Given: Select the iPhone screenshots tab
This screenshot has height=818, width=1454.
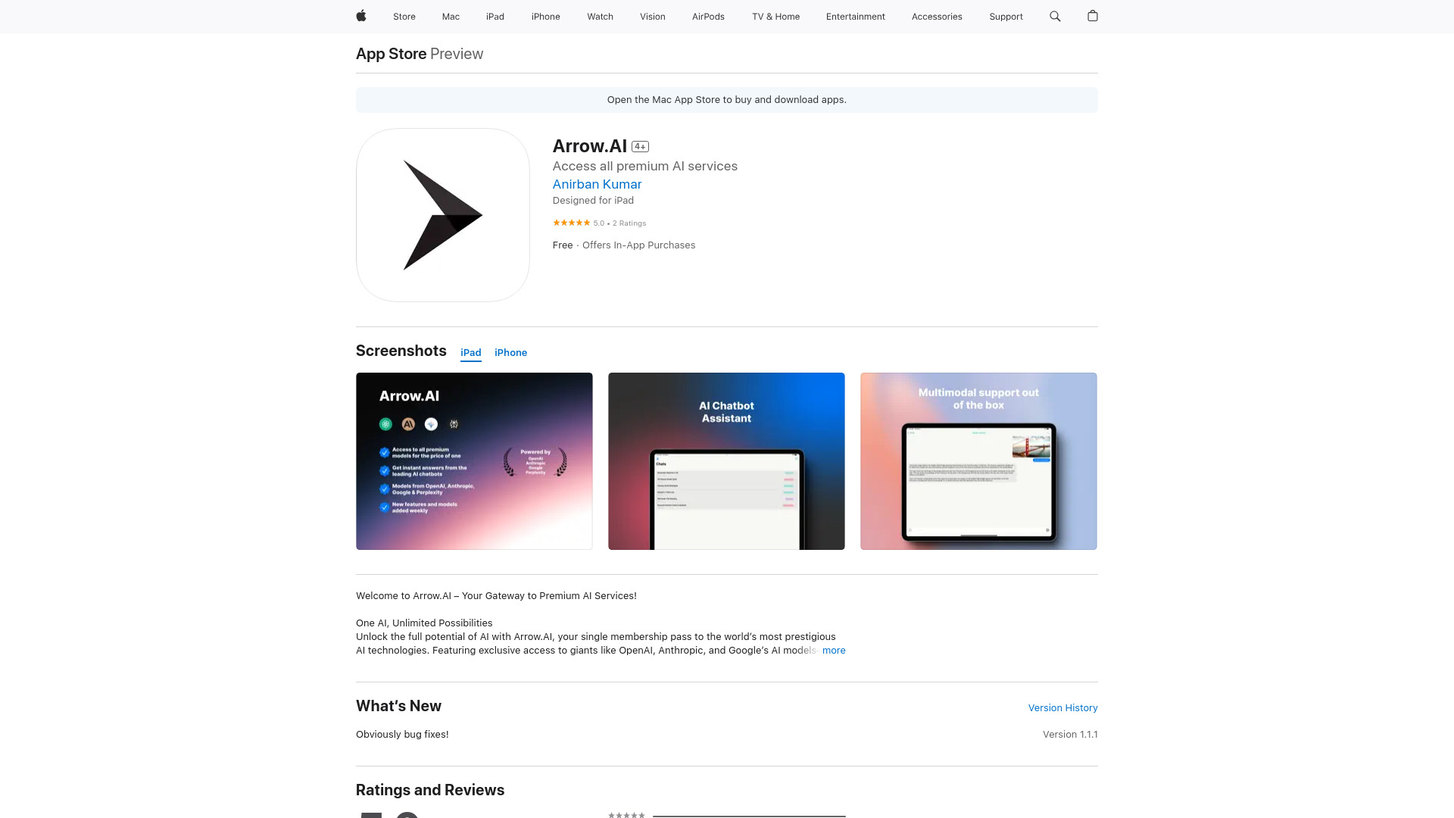Looking at the screenshot, I should tap(510, 352).
